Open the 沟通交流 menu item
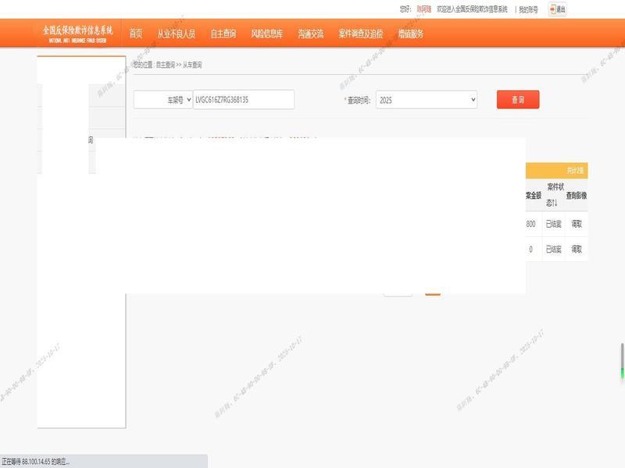 (x=310, y=34)
